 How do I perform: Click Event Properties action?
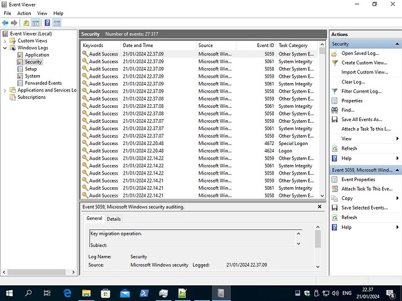(x=358, y=179)
